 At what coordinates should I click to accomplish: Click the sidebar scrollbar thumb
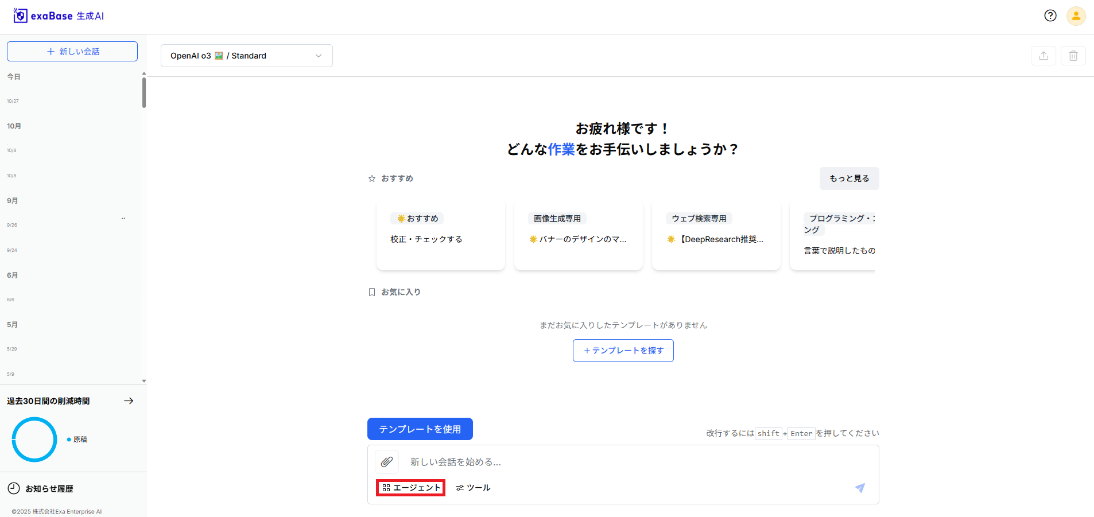click(x=144, y=92)
